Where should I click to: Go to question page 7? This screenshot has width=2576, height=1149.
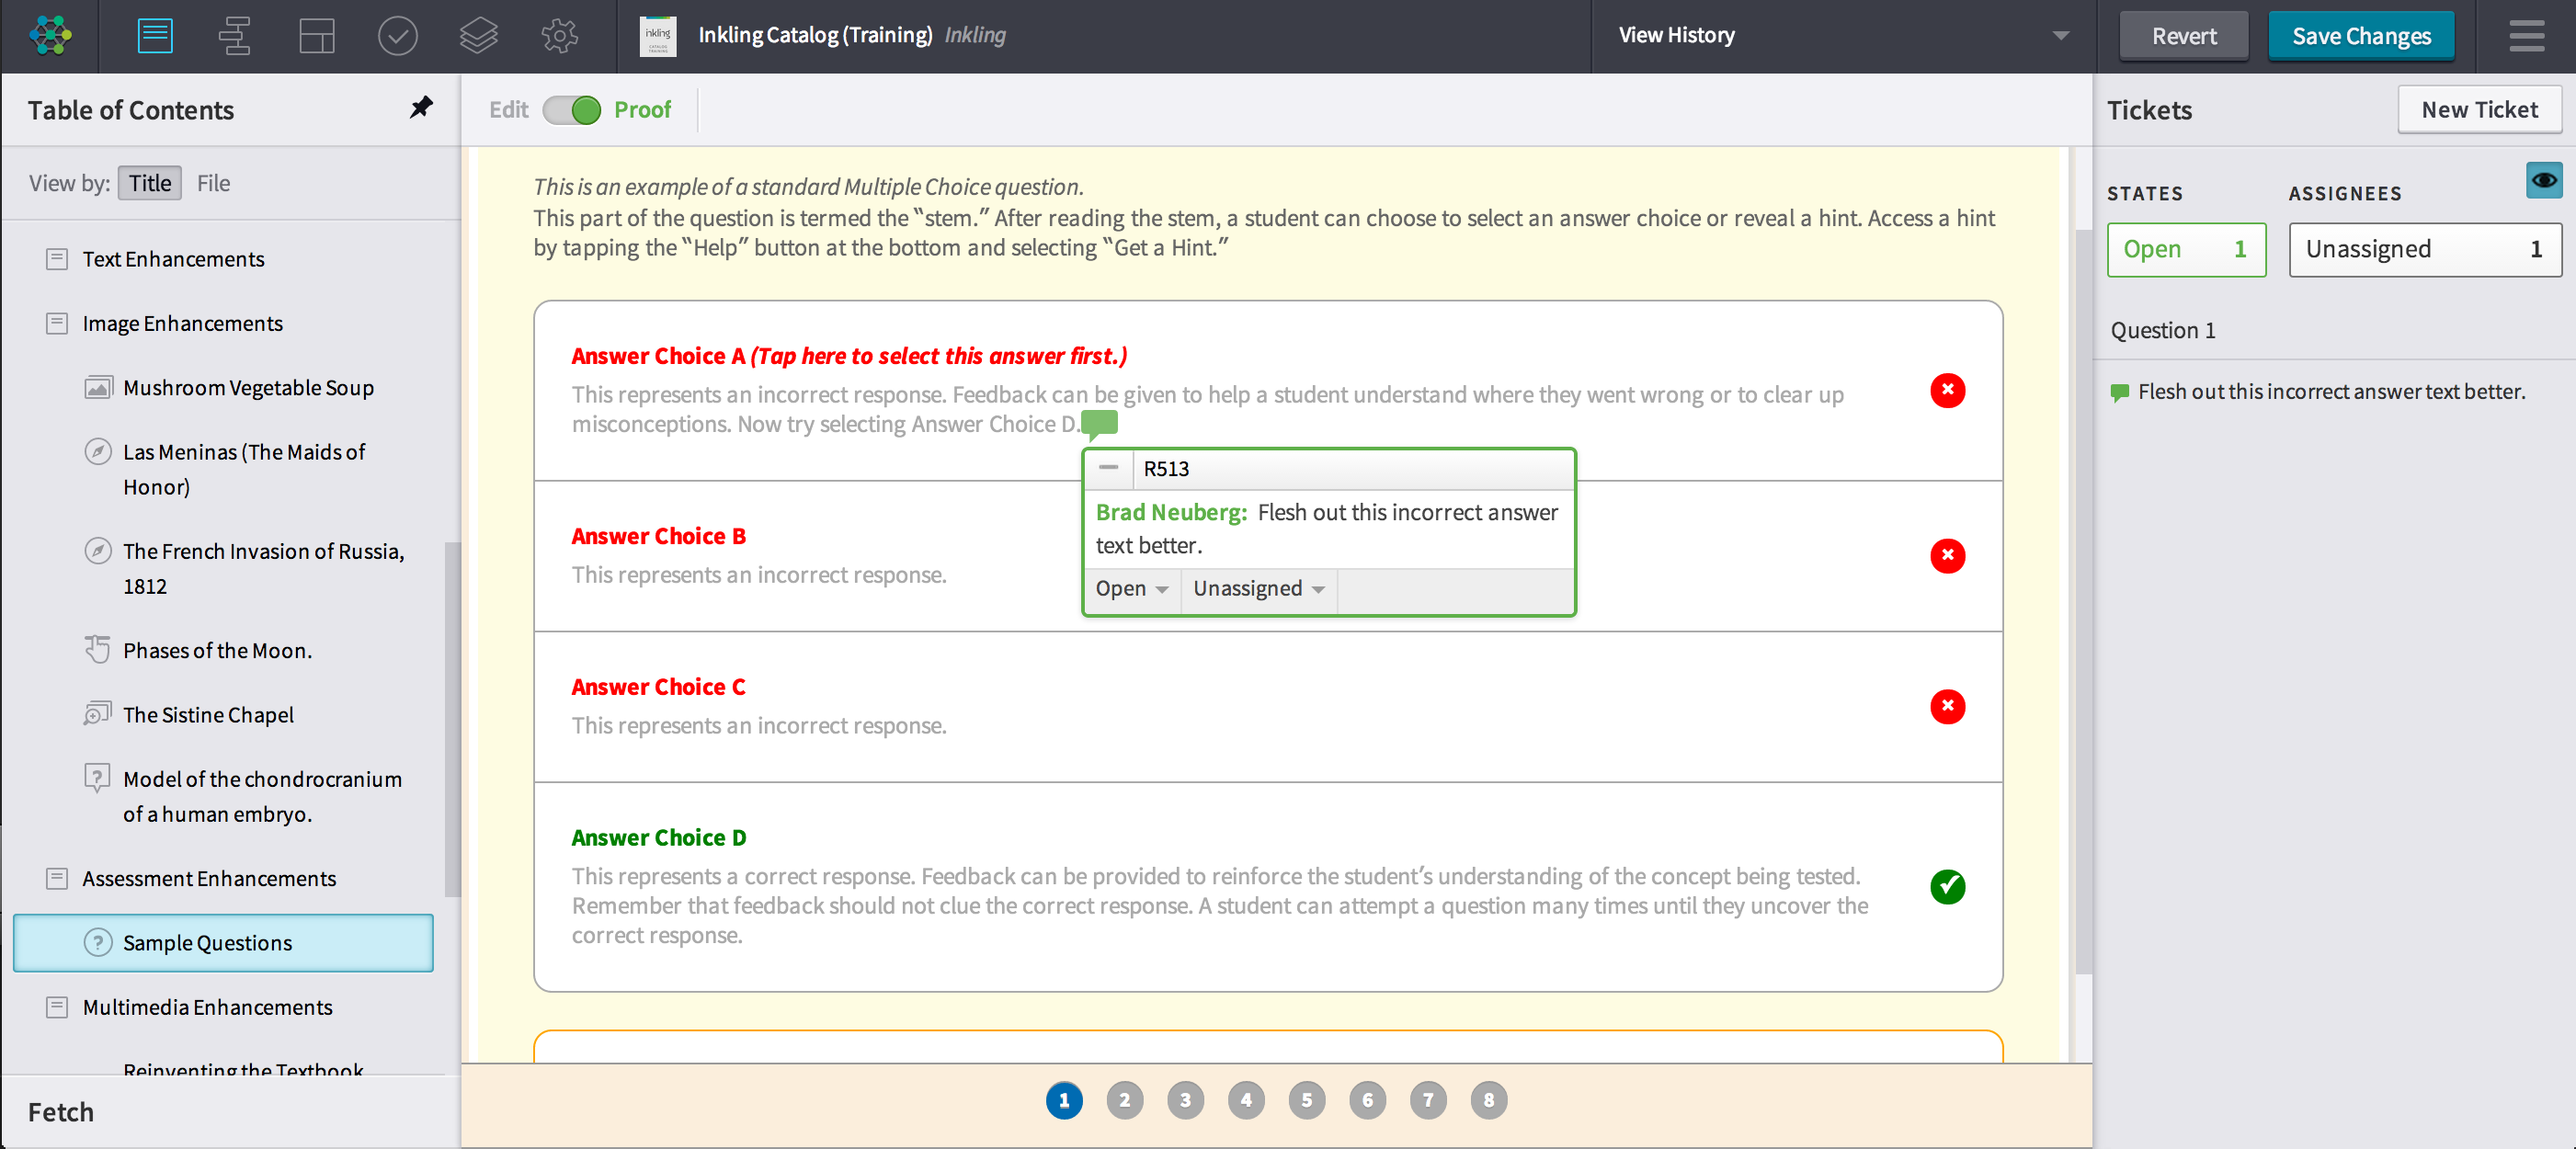[1428, 1100]
